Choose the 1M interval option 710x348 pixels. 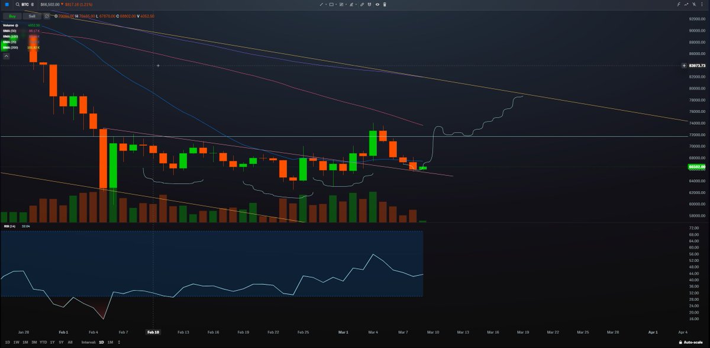tap(111, 342)
